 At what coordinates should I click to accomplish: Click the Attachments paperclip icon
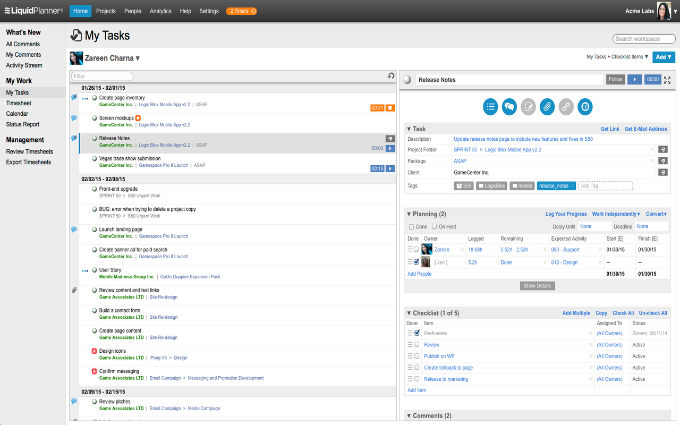pos(547,106)
